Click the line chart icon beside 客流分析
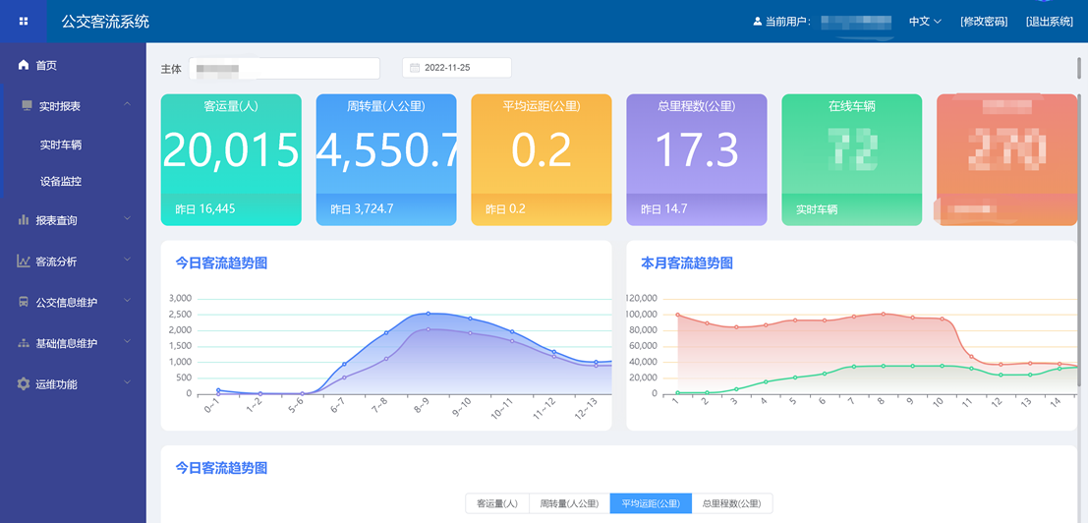This screenshot has width=1088, height=523. tap(24, 261)
